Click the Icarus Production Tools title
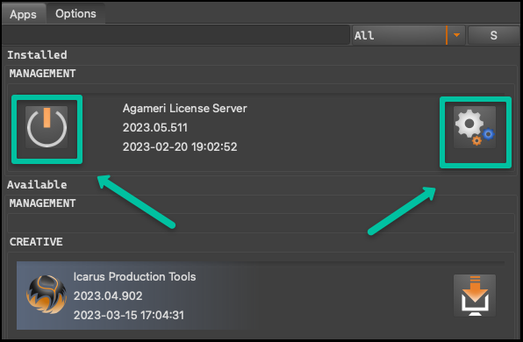 [x=135, y=276]
